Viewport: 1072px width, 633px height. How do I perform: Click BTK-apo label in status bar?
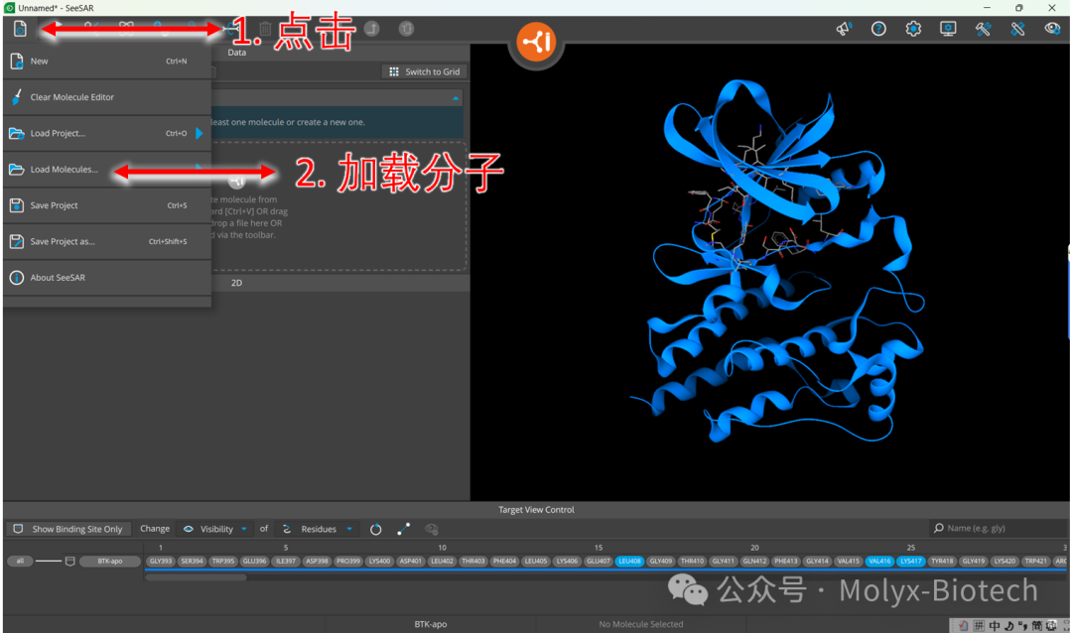pos(431,624)
